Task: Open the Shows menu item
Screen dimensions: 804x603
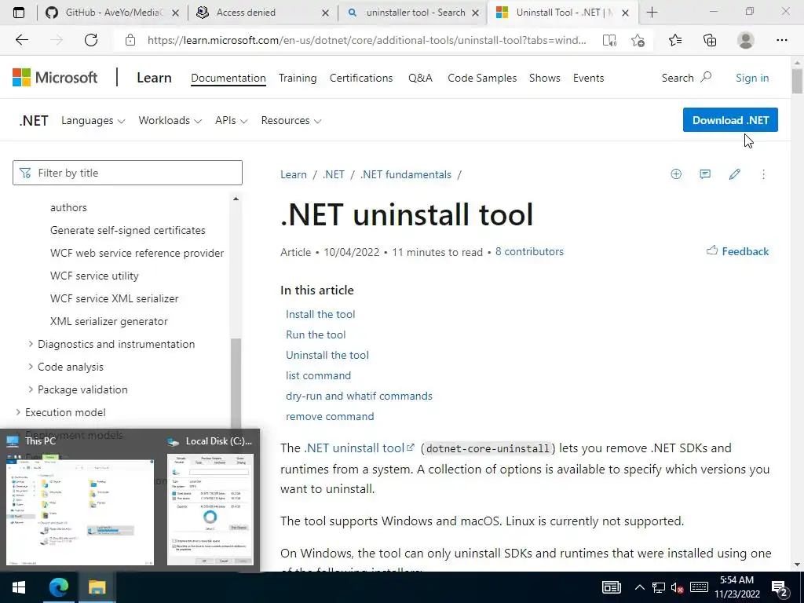Action: click(545, 78)
